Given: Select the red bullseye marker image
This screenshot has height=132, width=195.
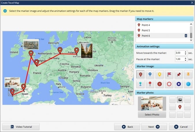Looking at the screenshot, I should pos(159,84).
